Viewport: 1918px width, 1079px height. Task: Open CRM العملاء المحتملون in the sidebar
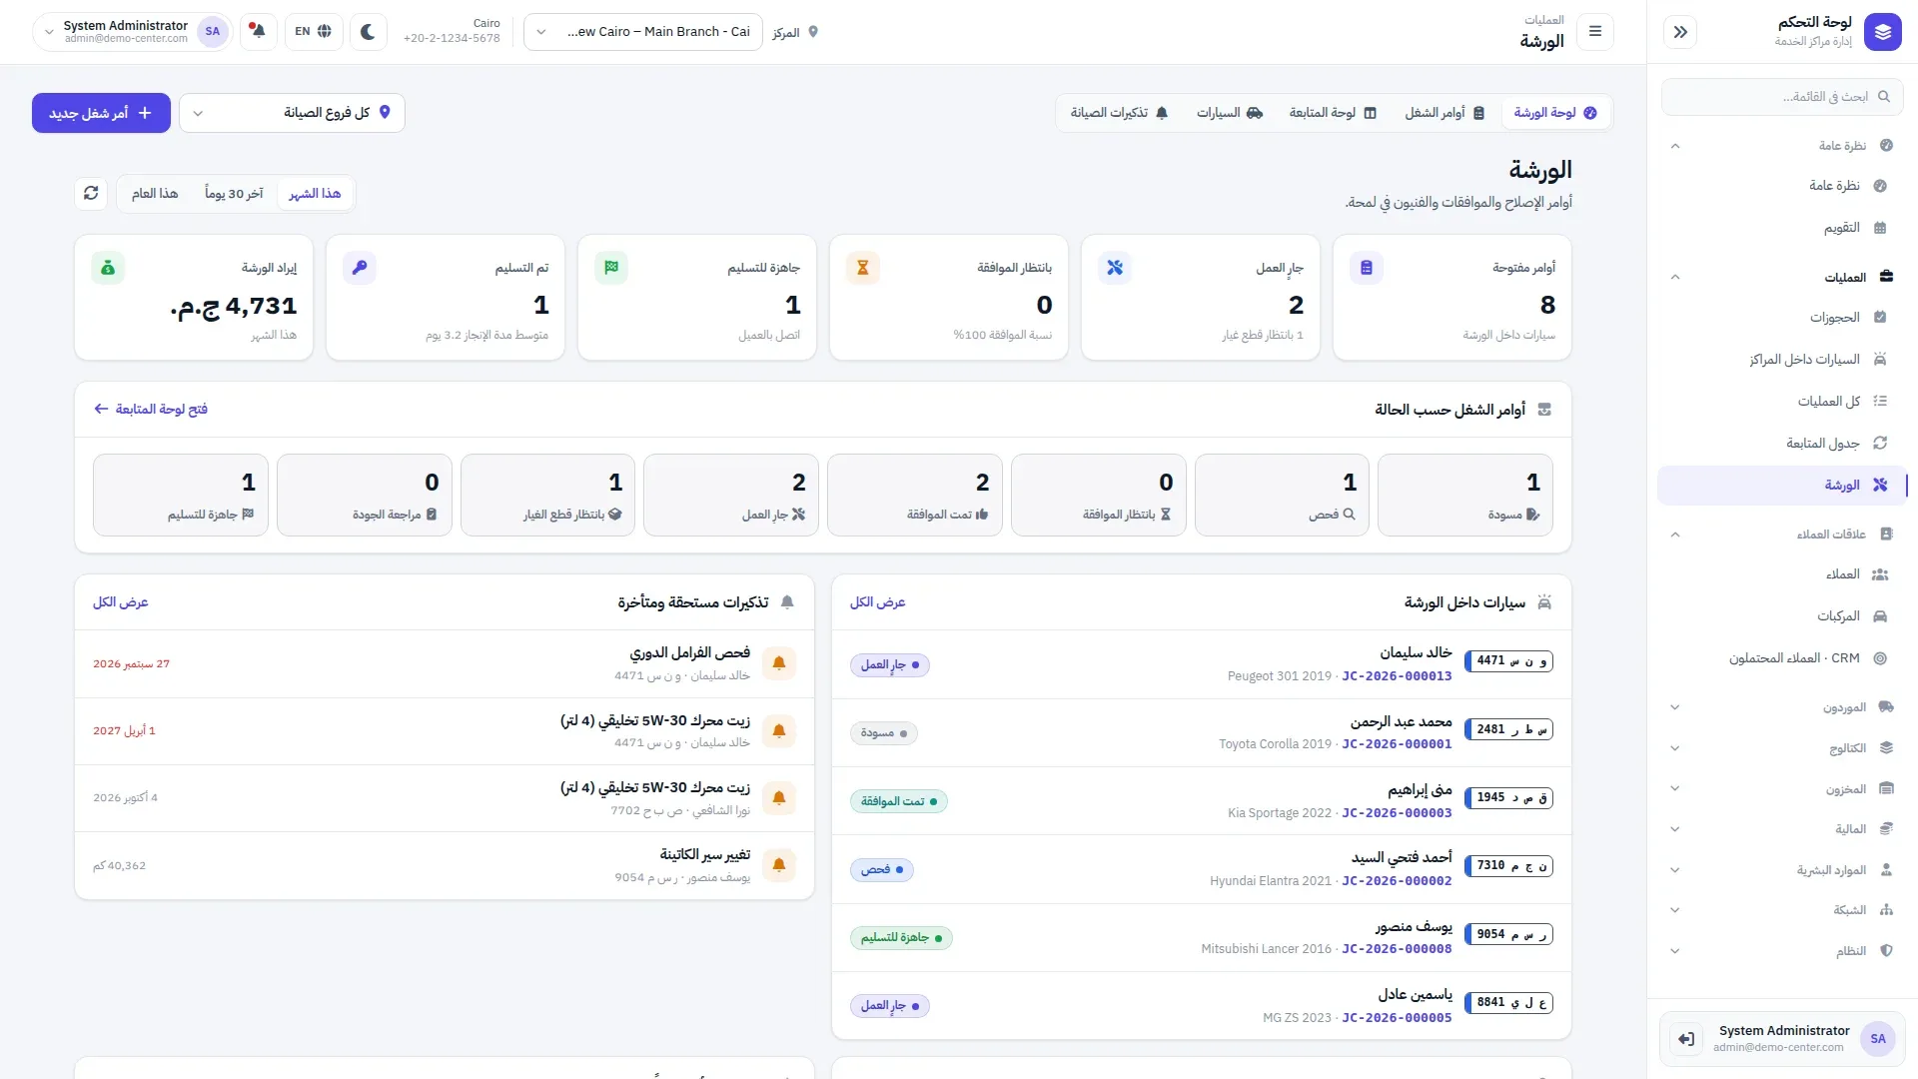tap(1783, 658)
